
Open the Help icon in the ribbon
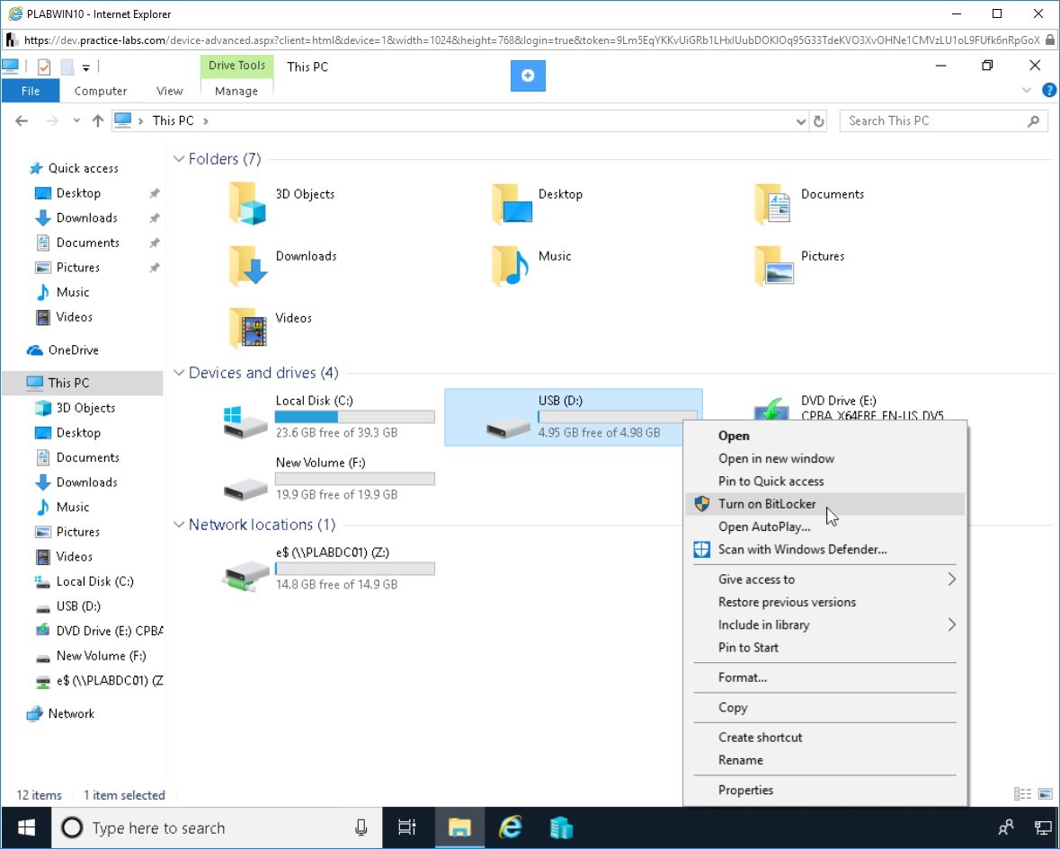[x=1048, y=90]
